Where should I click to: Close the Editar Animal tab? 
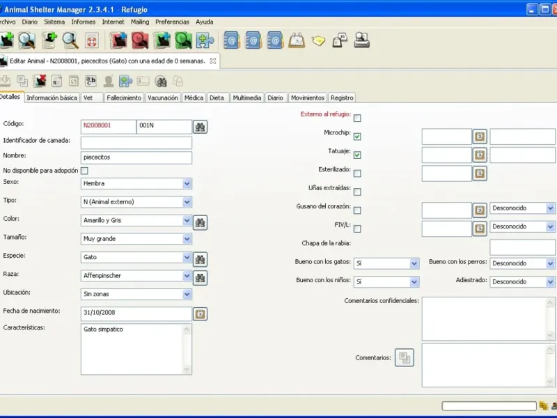213,61
